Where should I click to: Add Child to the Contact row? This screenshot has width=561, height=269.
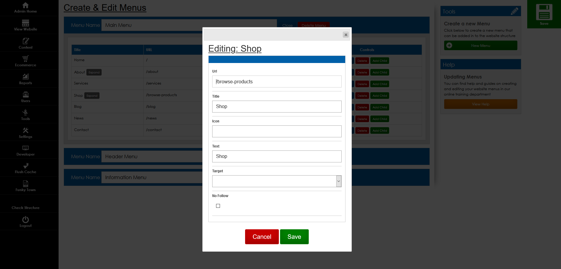coord(380,130)
